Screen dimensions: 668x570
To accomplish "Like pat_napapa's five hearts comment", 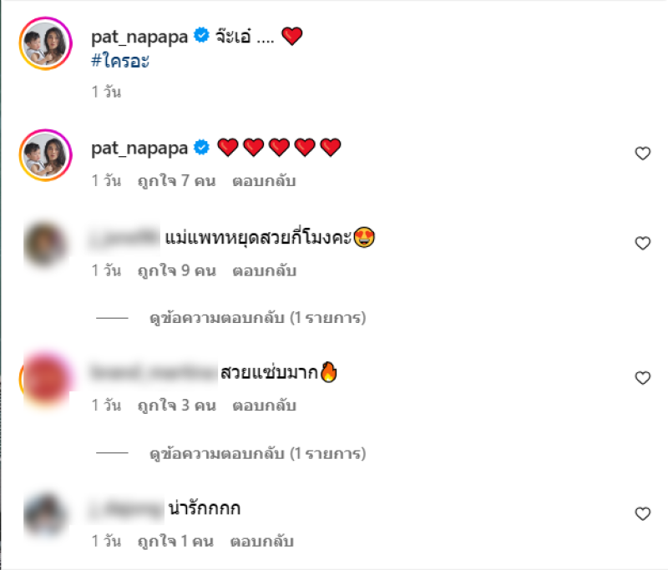I will 642,154.
